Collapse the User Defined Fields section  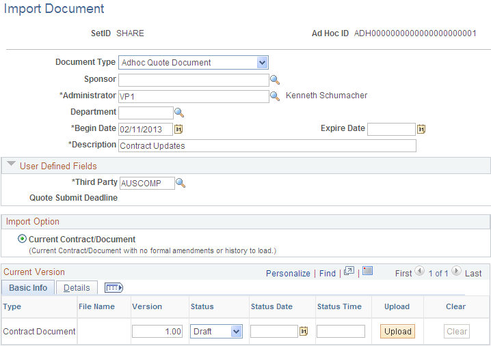point(11,164)
